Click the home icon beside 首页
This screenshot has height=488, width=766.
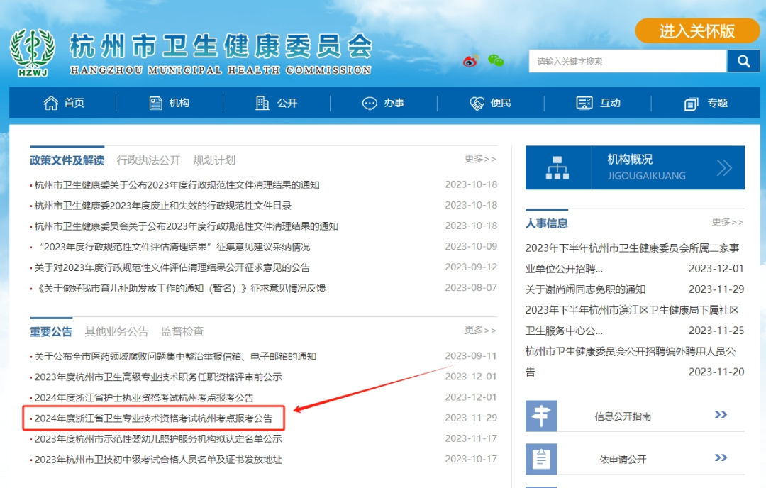coord(51,103)
